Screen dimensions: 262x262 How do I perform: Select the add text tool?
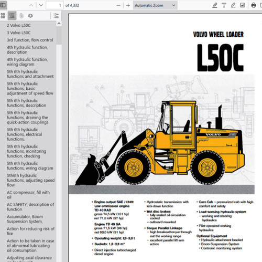(224, 5)
